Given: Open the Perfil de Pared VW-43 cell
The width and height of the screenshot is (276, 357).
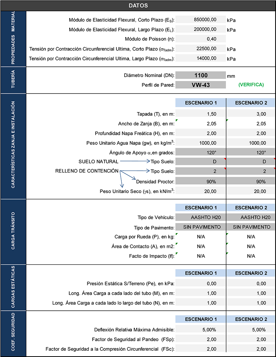Looking at the screenshot, I should coord(200,85).
